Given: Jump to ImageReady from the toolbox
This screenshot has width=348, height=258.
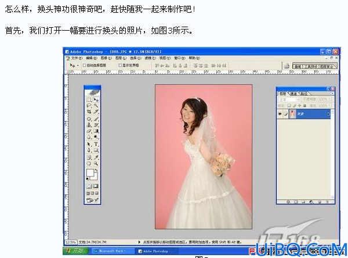Looking at the screenshot, I should point(93,200).
